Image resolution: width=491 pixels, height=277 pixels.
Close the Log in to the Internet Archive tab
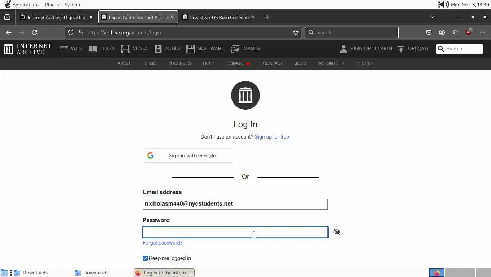pos(172,17)
